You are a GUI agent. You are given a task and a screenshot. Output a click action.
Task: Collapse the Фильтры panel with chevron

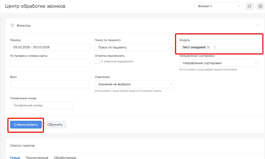coord(257,26)
